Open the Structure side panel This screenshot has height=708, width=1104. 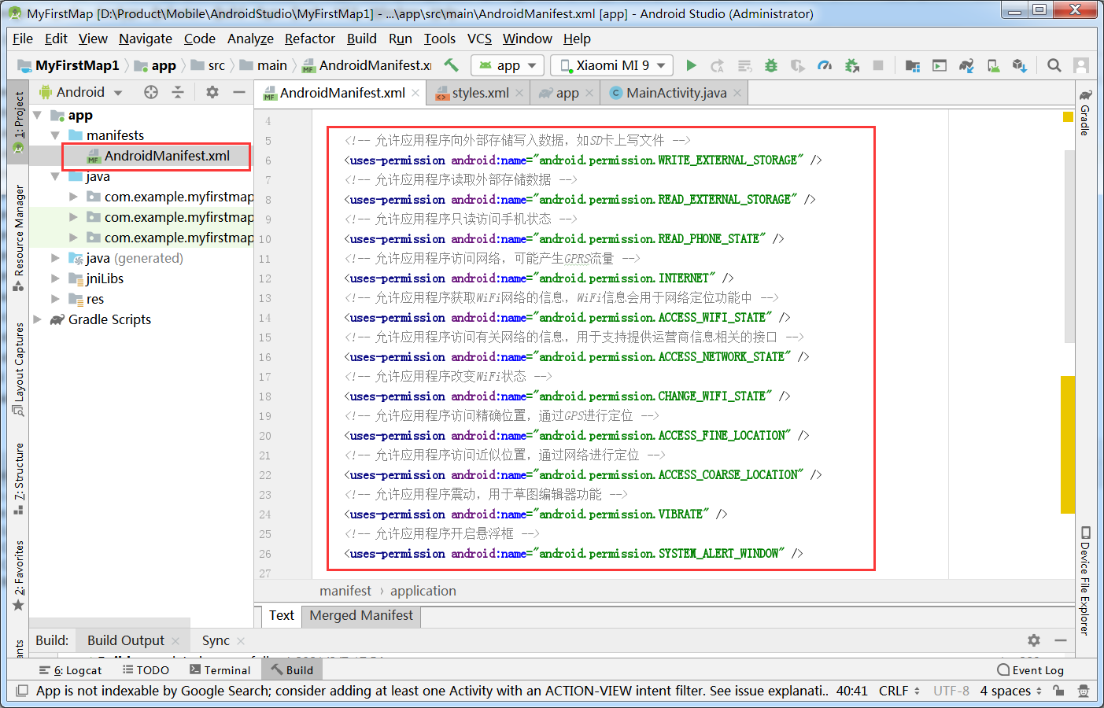pos(19,478)
